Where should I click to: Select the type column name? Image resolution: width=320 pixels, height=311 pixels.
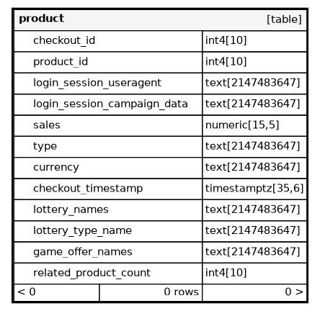point(45,146)
